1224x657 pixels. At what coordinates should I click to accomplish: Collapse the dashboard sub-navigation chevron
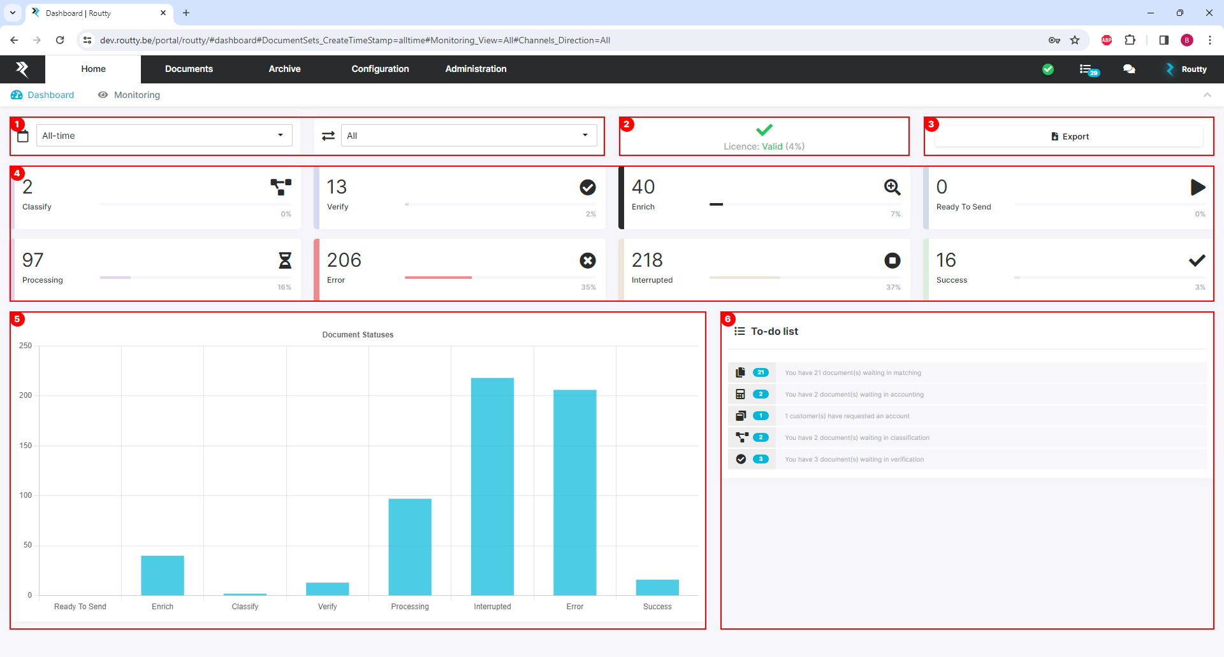click(1207, 95)
